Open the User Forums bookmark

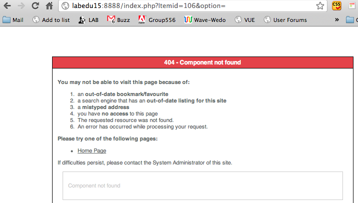pyautogui.click(x=285, y=20)
